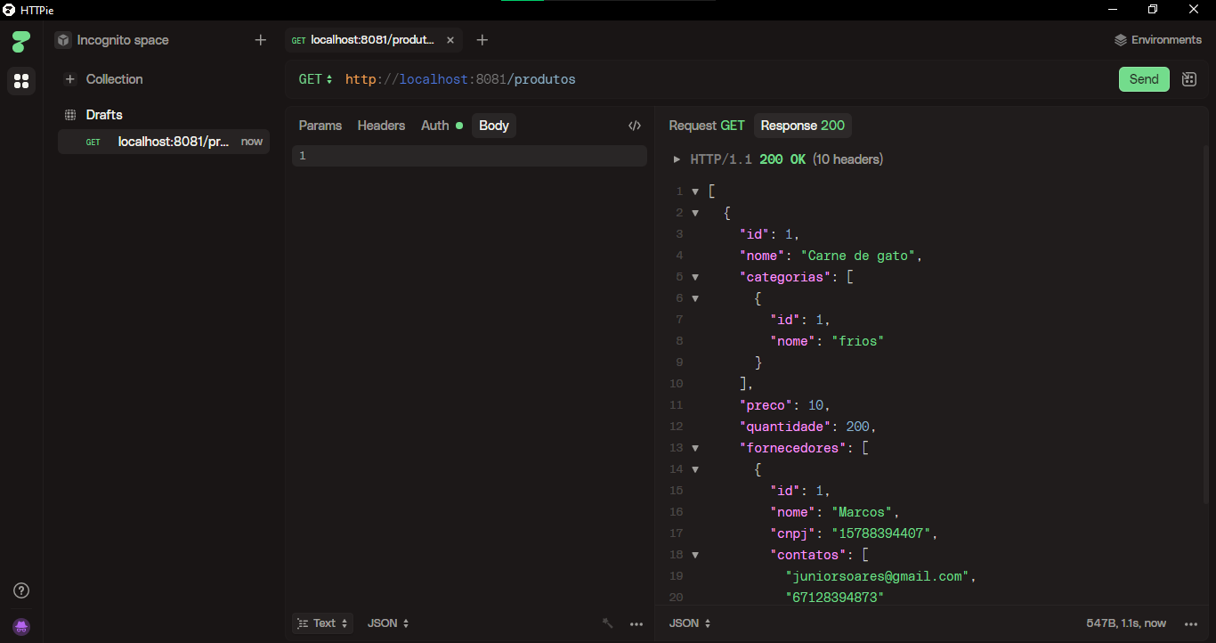Click the code snippet icon near Body tab
This screenshot has height=643, width=1216.
pyautogui.click(x=635, y=126)
